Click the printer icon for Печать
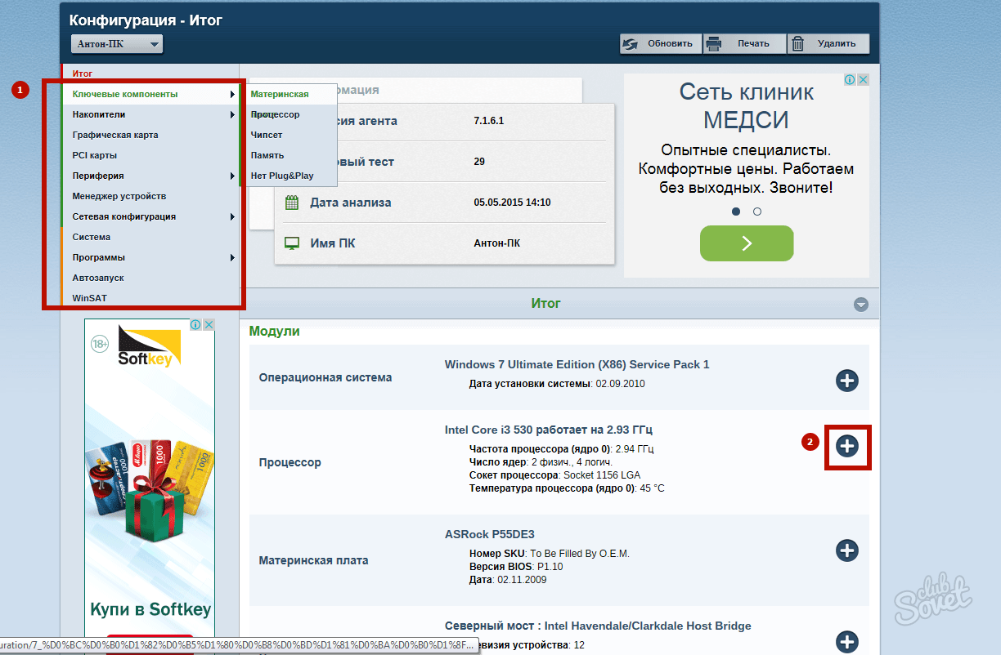1001x655 pixels. pyautogui.click(x=713, y=44)
